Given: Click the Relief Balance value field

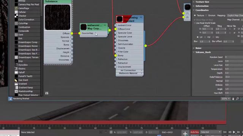Looking at the screenshot, I should 234,77.
